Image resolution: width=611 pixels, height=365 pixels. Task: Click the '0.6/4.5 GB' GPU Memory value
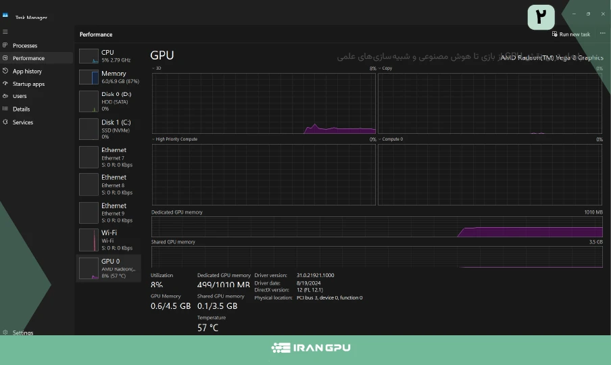171,306
